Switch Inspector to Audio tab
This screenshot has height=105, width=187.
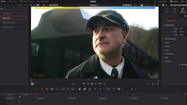tap(175, 10)
